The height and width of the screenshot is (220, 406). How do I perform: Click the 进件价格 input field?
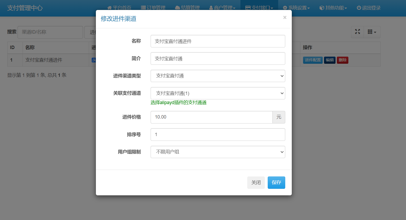coord(211,117)
